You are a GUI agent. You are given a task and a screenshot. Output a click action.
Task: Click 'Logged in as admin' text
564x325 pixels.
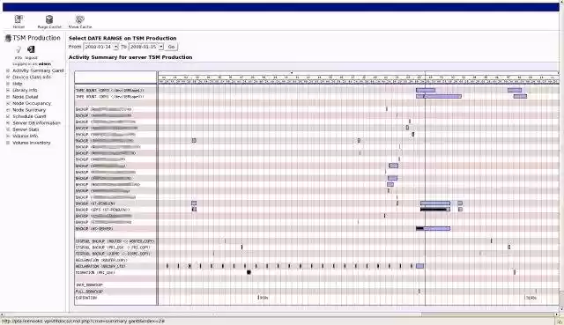32,63
